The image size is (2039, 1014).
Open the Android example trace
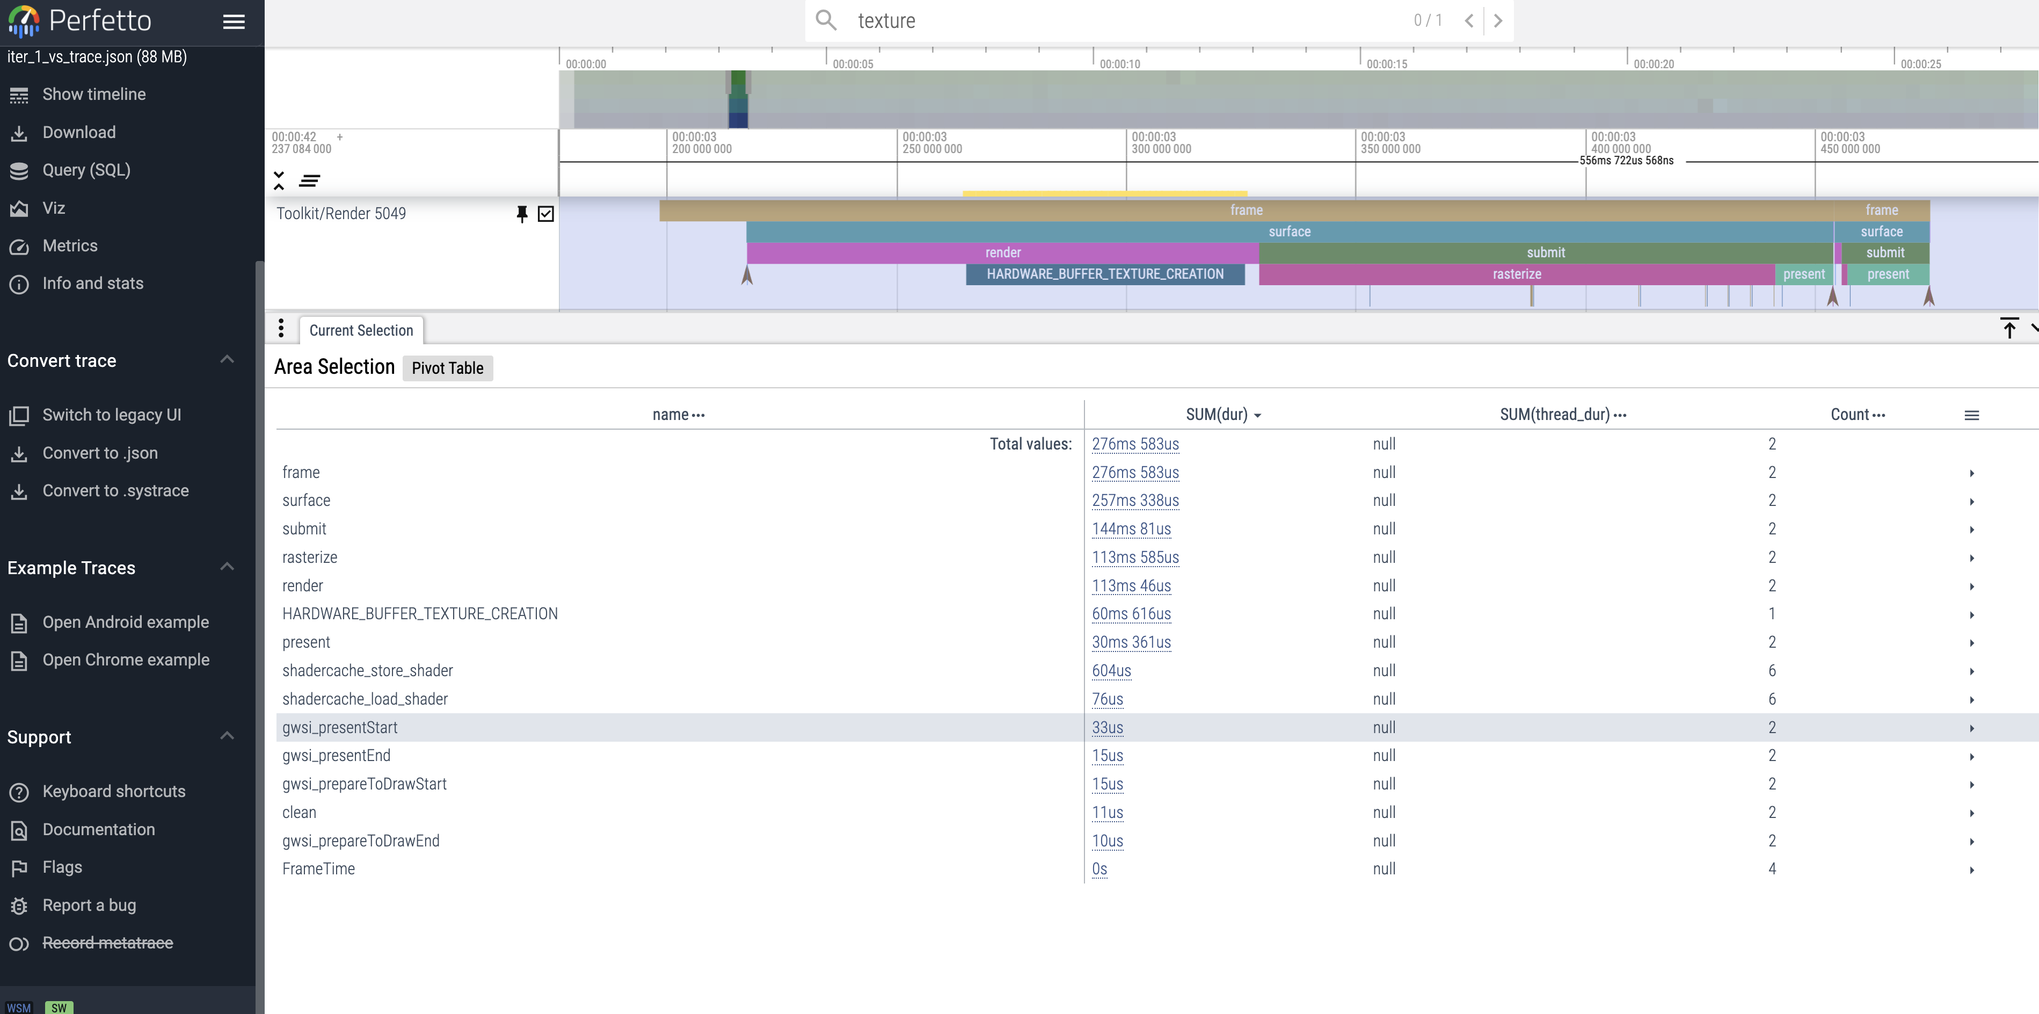[126, 622]
